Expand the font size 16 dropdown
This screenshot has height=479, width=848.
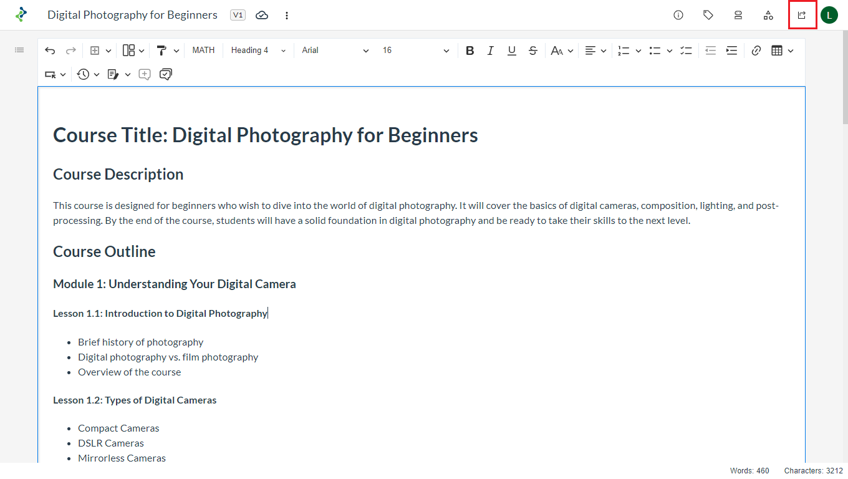click(x=415, y=51)
